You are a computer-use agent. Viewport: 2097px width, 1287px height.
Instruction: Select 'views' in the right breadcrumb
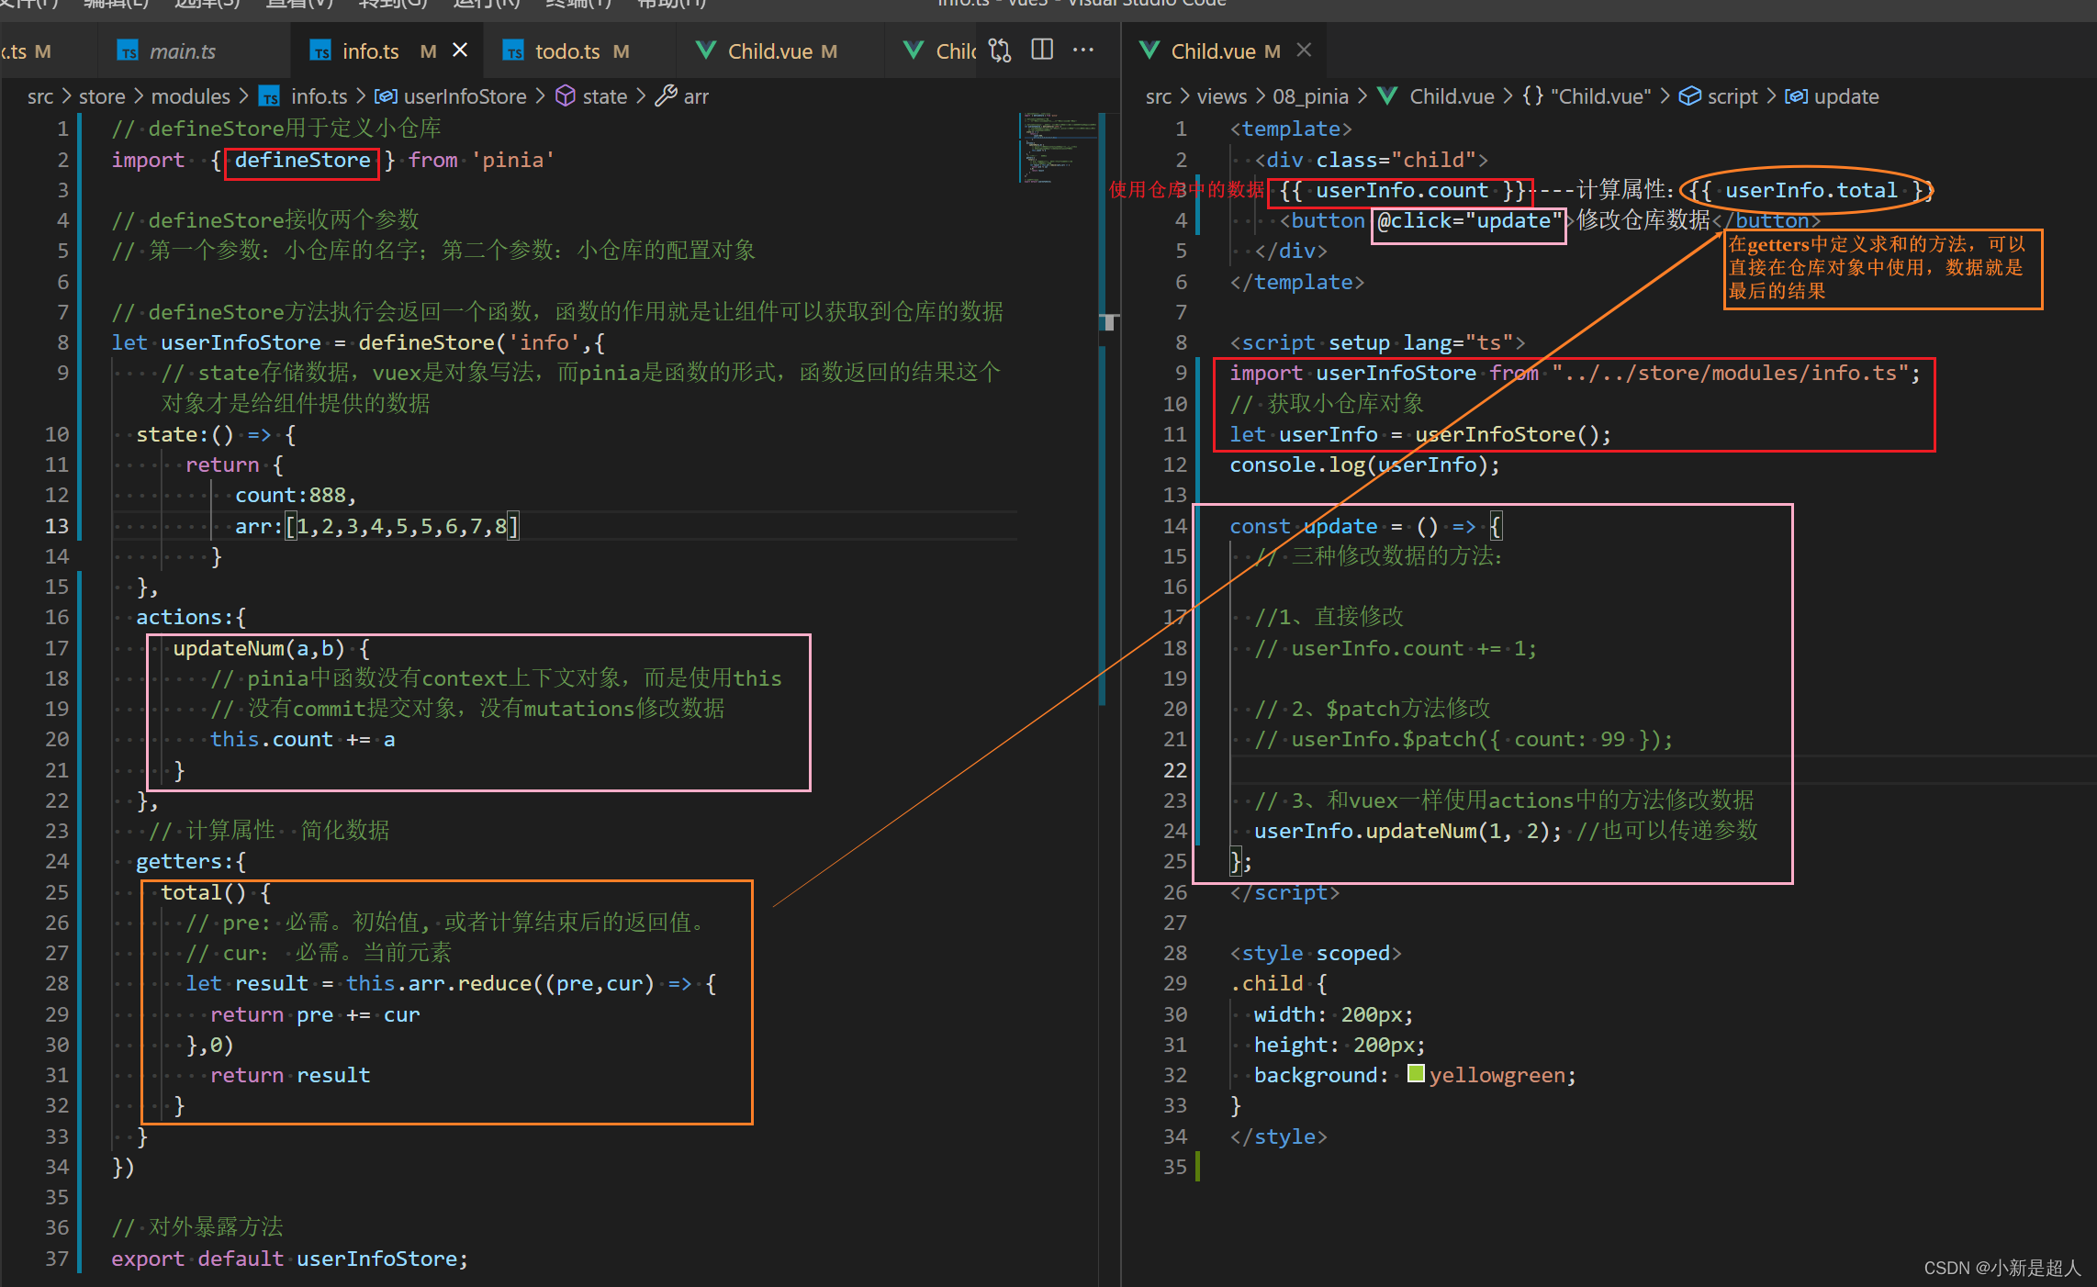pyautogui.click(x=1221, y=96)
